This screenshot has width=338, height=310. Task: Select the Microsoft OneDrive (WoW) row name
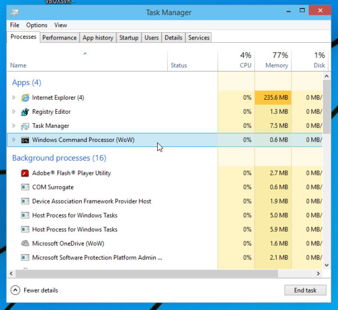click(x=68, y=243)
